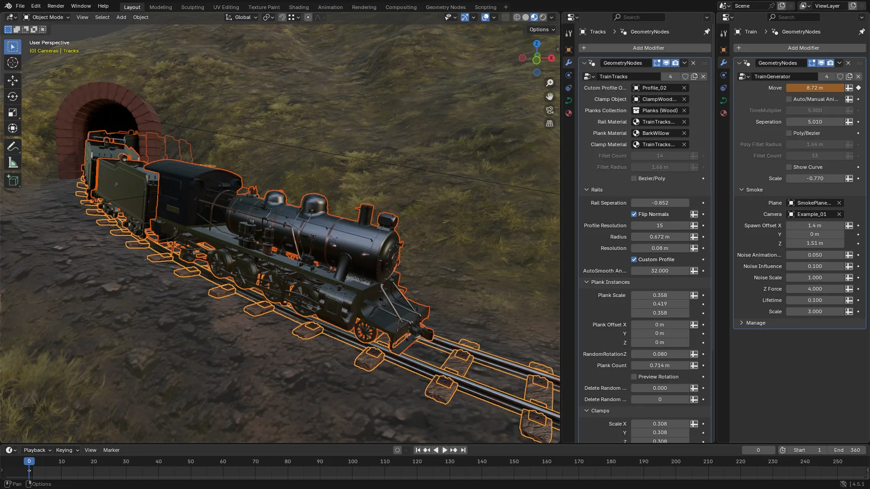This screenshot has height=489, width=870.
Task: Open the Render menu
Action: point(55,6)
